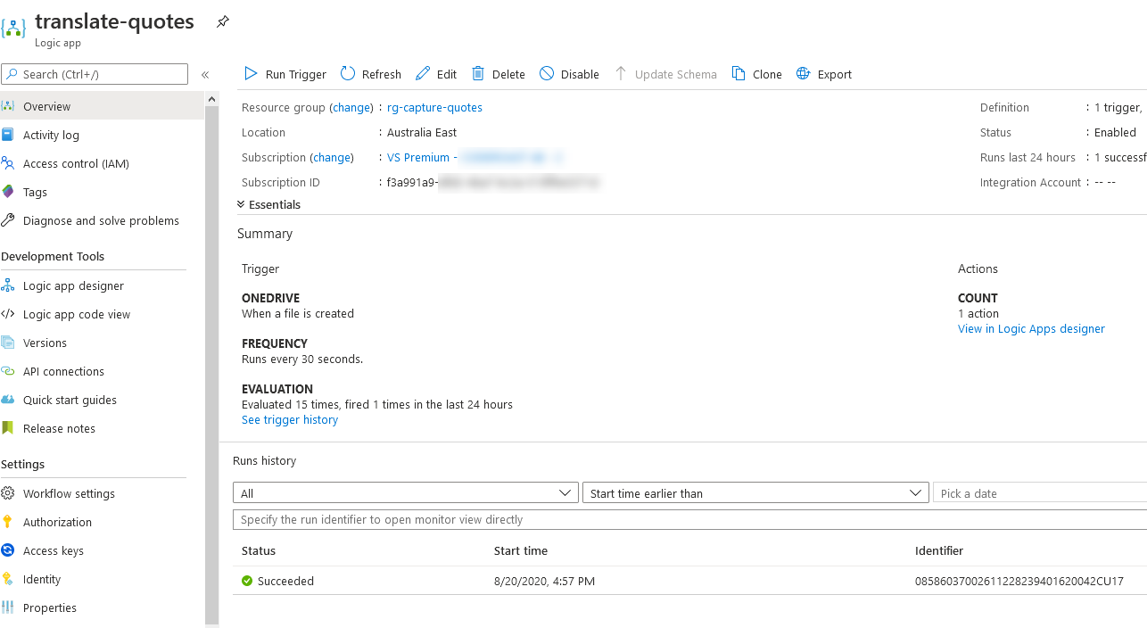Open Activity log in sidebar
This screenshot has width=1147, height=628.
click(x=102, y=135)
